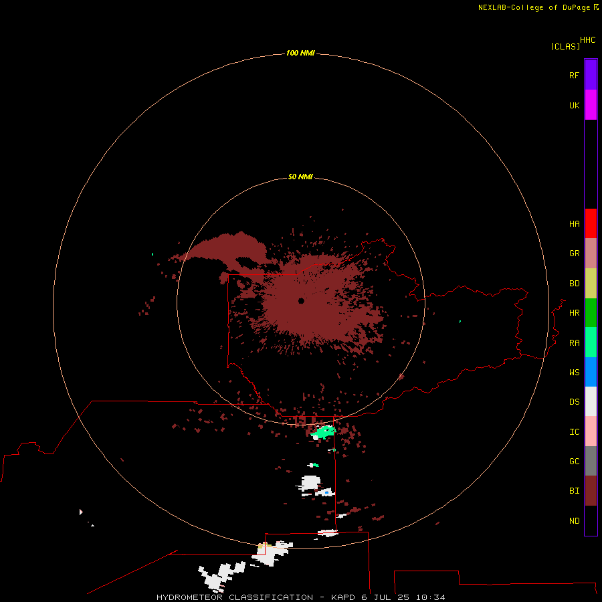Click the '100 NMI' range ring label
Screen dimensions: 602x602
tap(300, 53)
